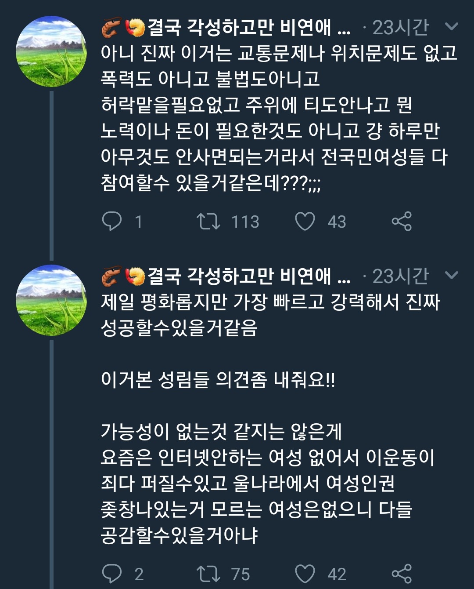Retweet the tweet showing 75 retweets
Screen dimensions: 474x589
point(208,574)
